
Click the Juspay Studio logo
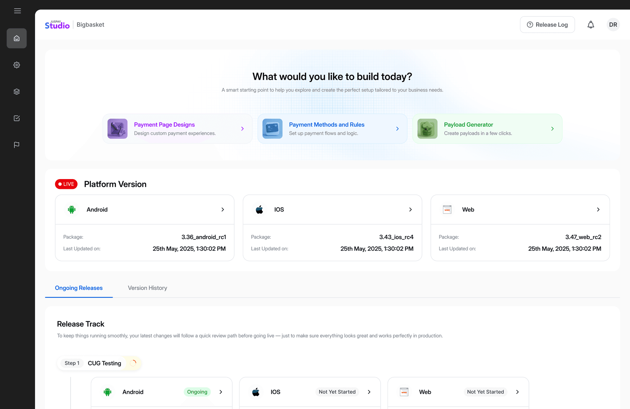[57, 25]
